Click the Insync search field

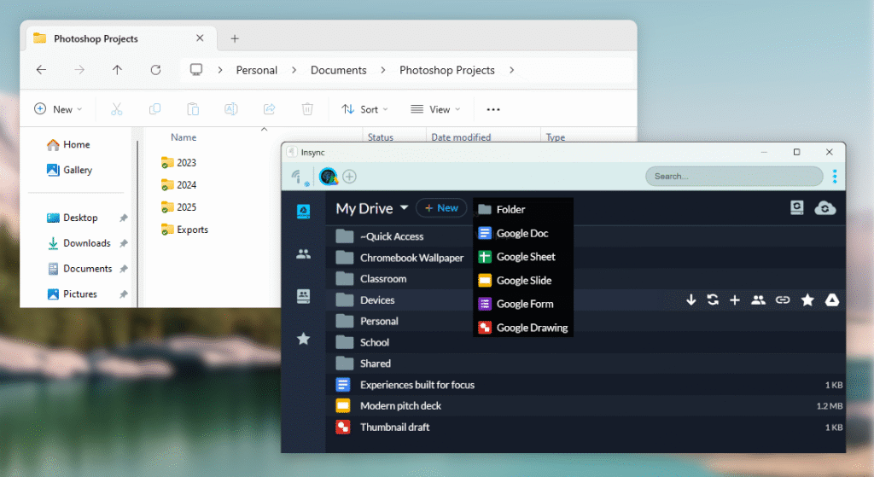pyautogui.click(x=733, y=177)
